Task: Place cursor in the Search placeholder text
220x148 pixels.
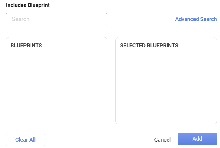Action: [21, 19]
